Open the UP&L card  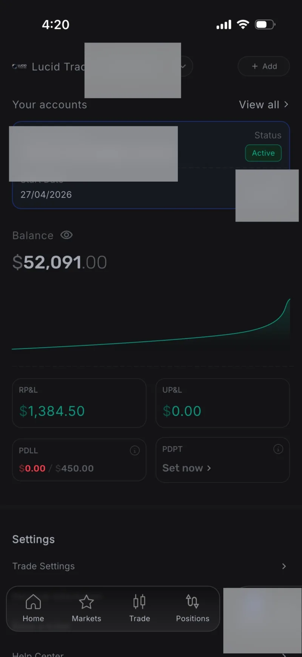223,403
